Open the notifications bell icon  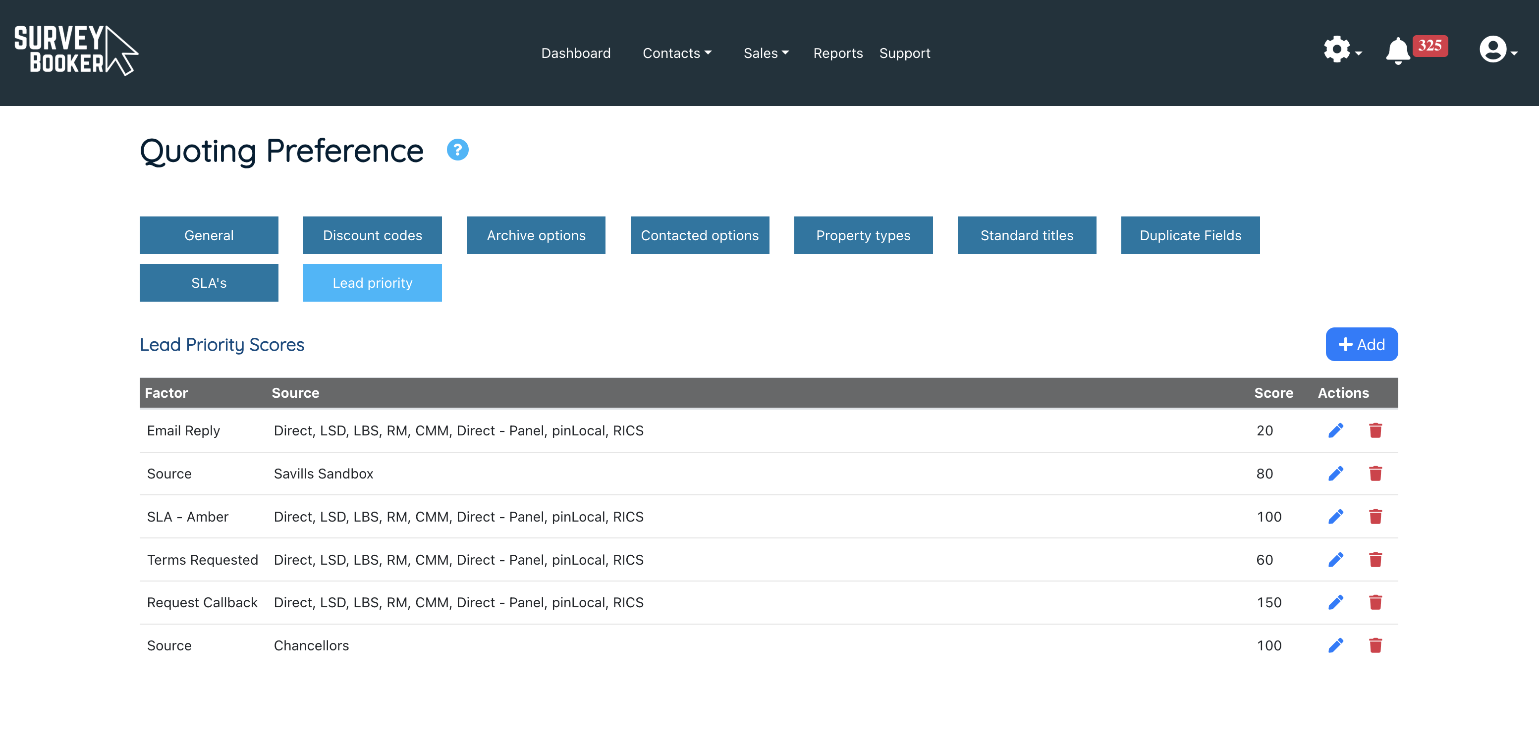(x=1397, y=51)
